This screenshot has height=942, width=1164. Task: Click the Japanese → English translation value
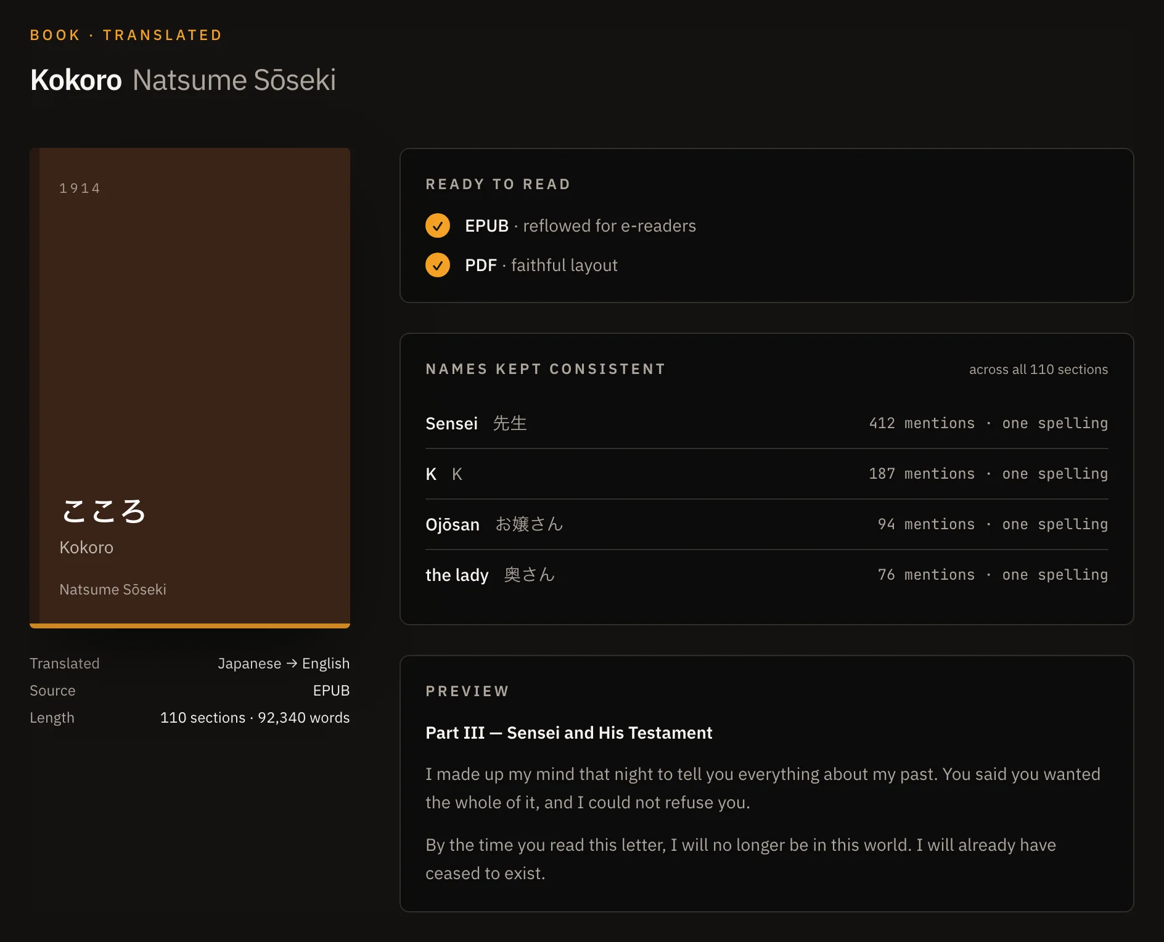284,664
